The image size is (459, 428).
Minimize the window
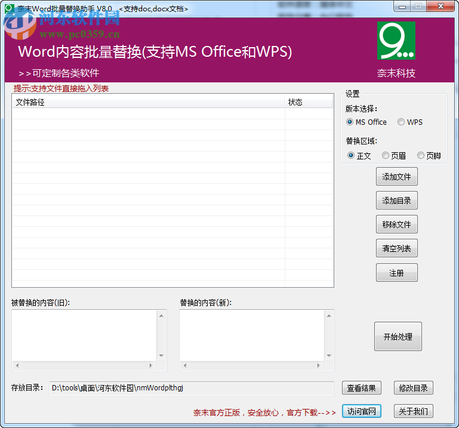(402, 7)
